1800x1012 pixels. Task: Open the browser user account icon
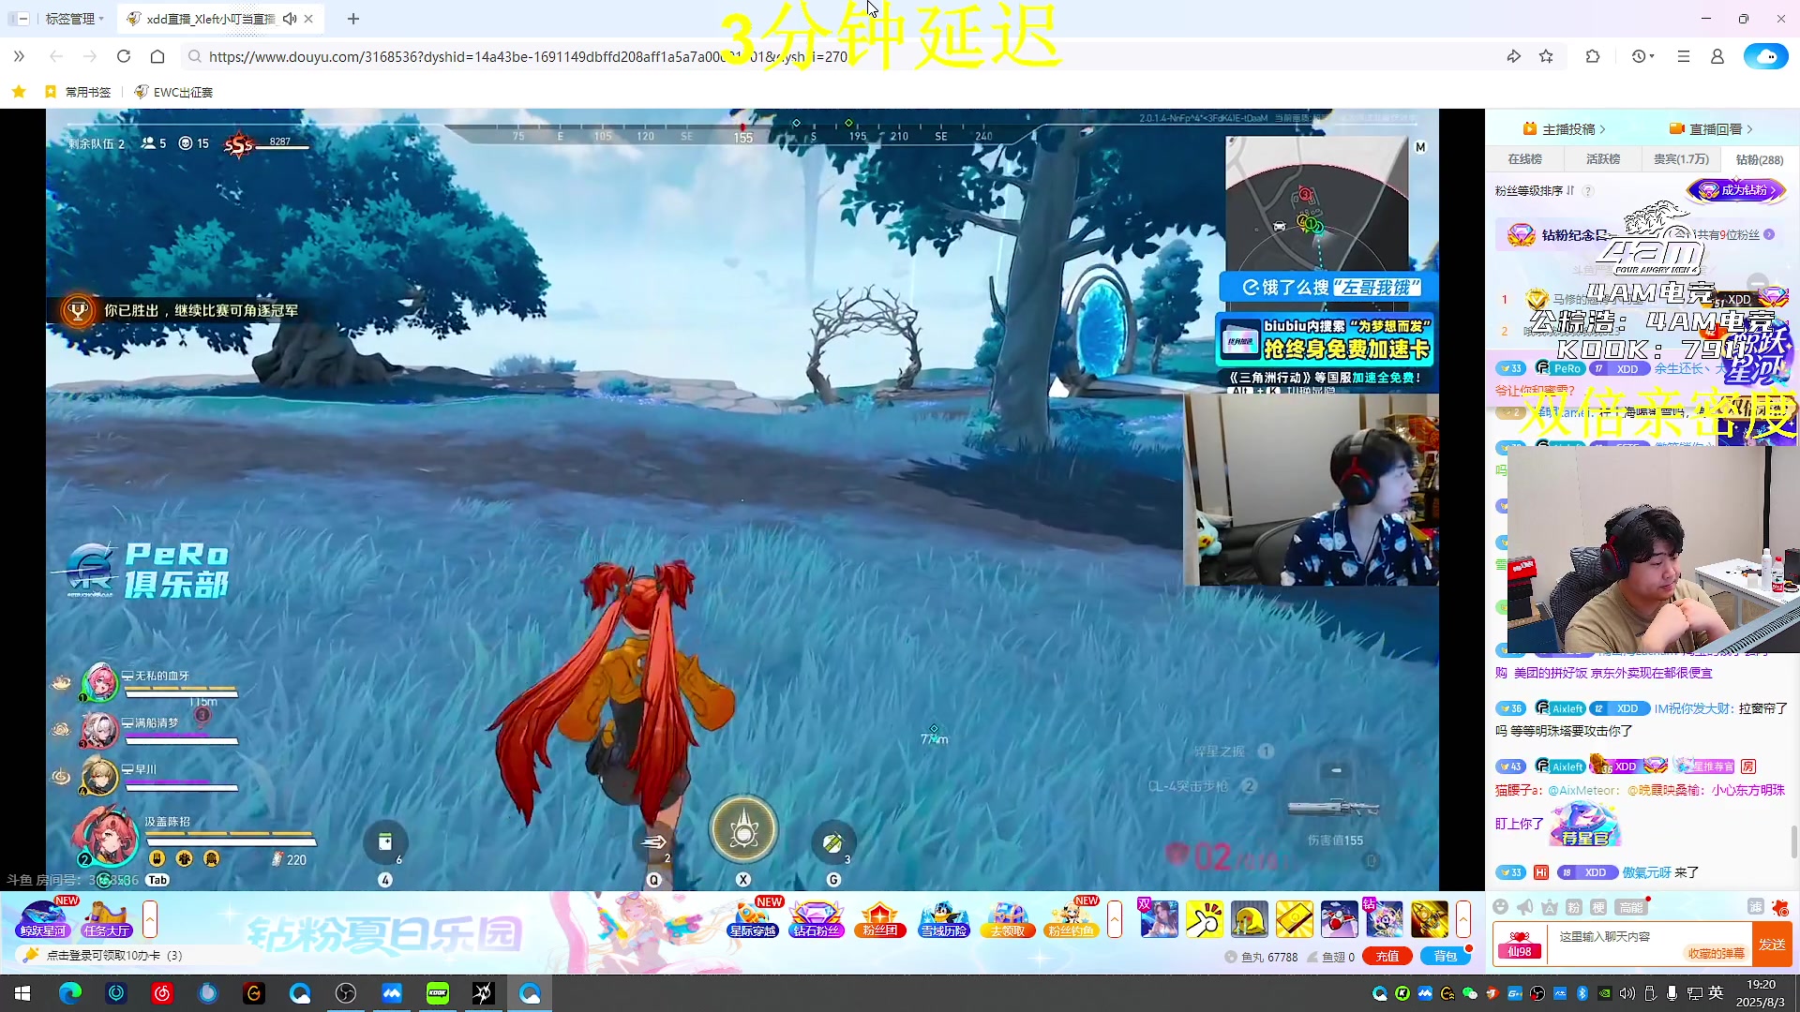1717,56
